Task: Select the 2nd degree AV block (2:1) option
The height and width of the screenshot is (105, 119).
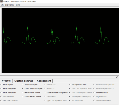Action: 80,97
